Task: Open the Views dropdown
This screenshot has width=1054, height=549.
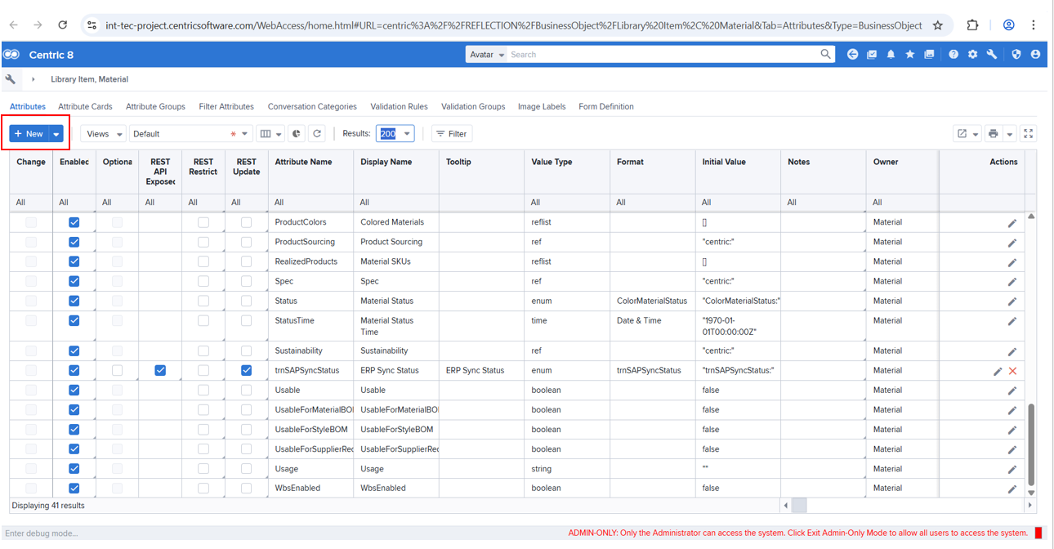Action: [x=103, y=134]
